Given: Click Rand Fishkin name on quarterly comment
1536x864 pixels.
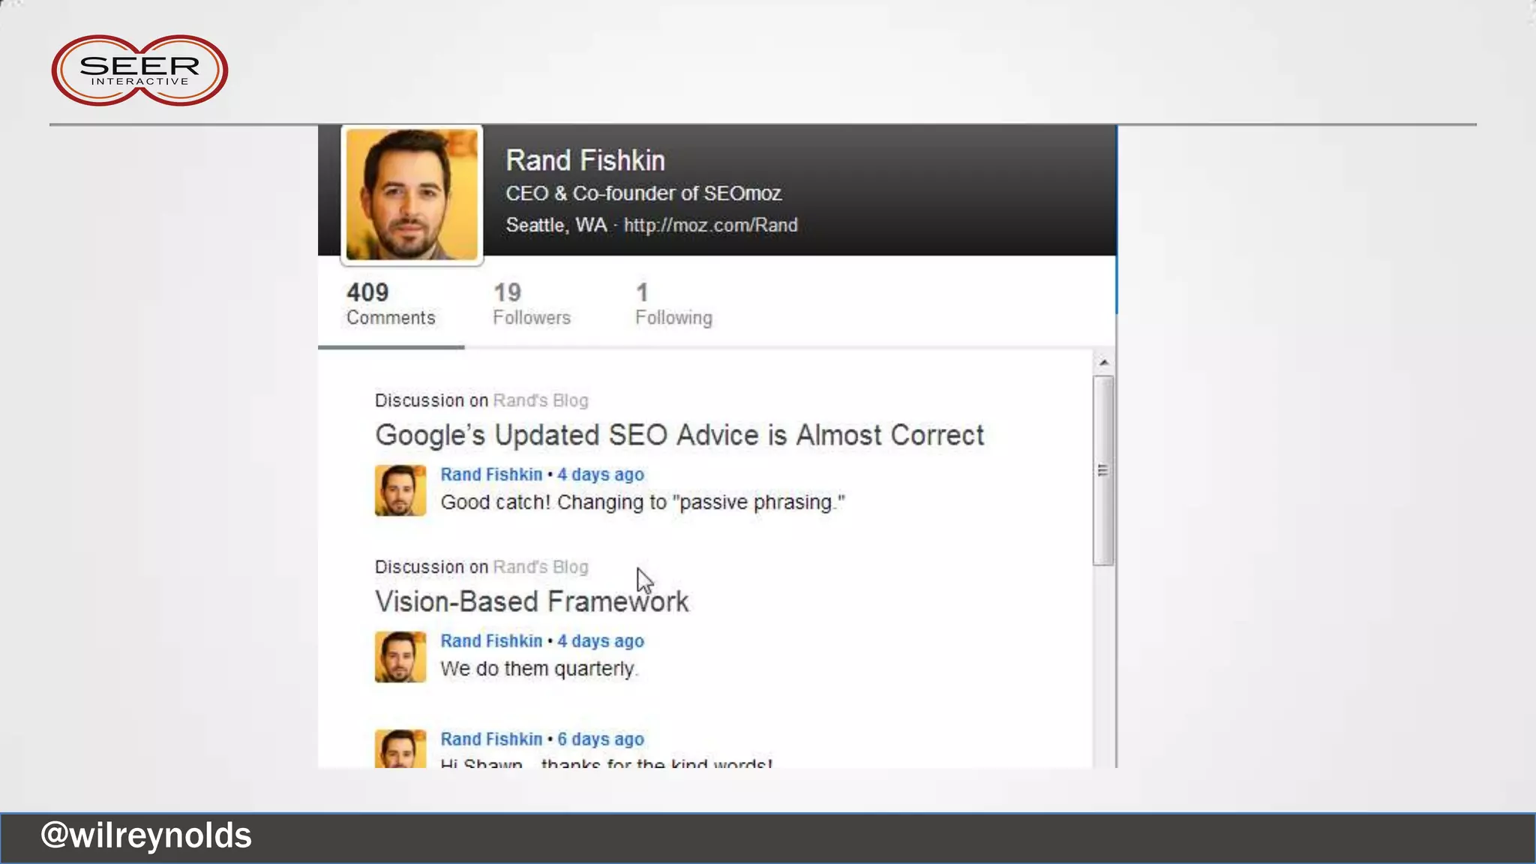Looking at the screenshot, I should pos(490,641).
